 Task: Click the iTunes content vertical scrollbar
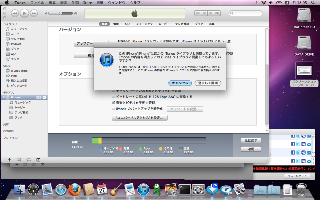coord(266,95)
